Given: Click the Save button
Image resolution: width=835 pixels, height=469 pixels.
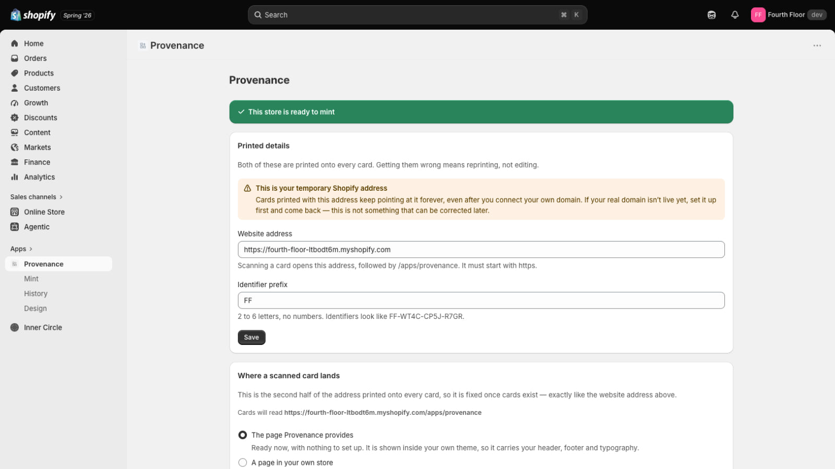Looking at the screenshot, I should coord(252,338).
